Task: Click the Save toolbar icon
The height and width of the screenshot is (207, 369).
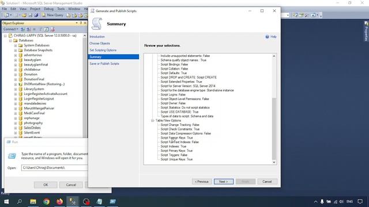Action: 31,15
